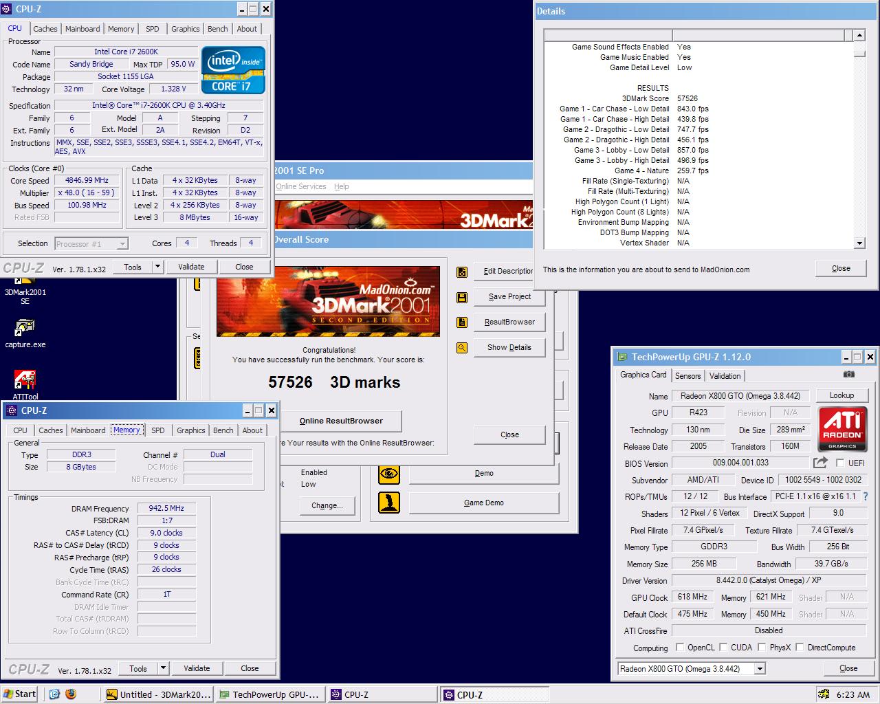
Task: Click the GPU-Z Name field value
Action: [740, 395]
